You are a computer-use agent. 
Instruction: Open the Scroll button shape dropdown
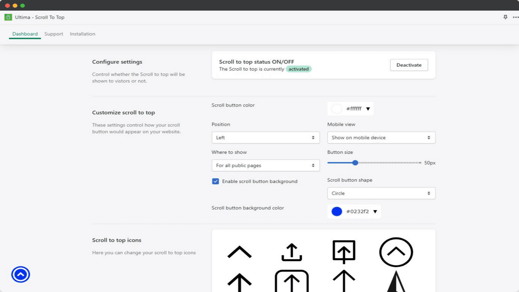tap(381, 193)
